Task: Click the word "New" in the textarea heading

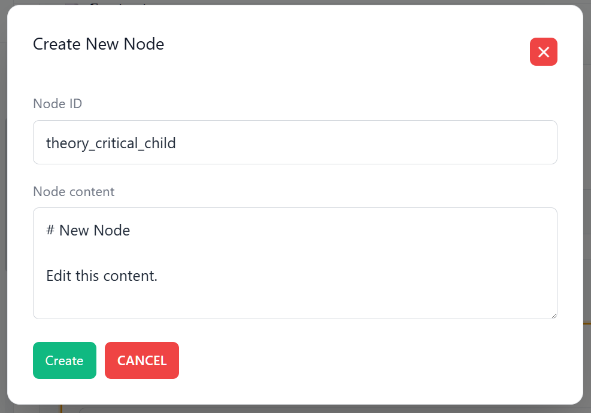Action: pos(72,230)
